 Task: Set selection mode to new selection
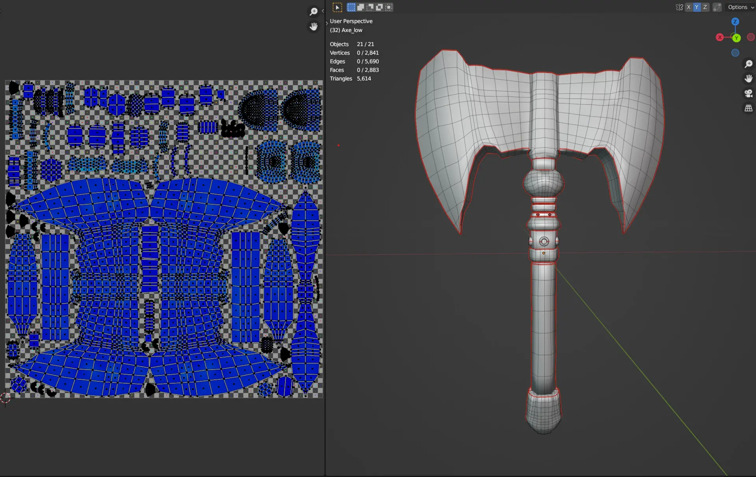point(351,7)
